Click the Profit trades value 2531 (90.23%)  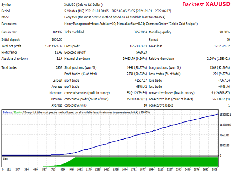pos(137,74)
